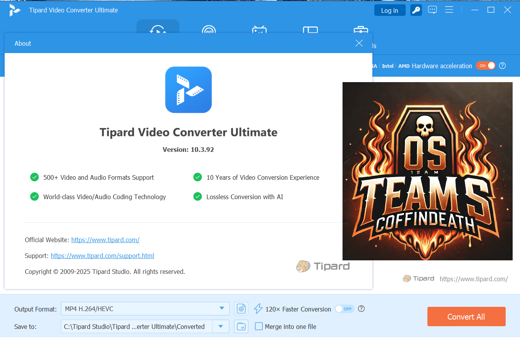Select the Converter tab icon

click(158, 29)
